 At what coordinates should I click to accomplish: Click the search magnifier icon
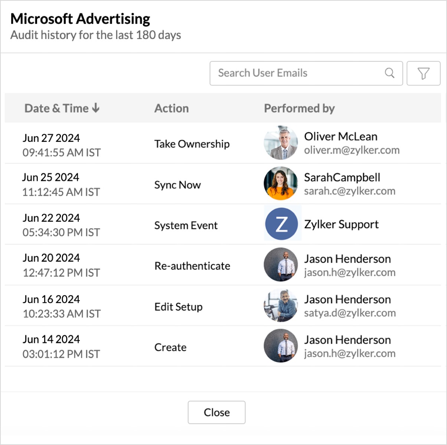[x=389, y=73]
